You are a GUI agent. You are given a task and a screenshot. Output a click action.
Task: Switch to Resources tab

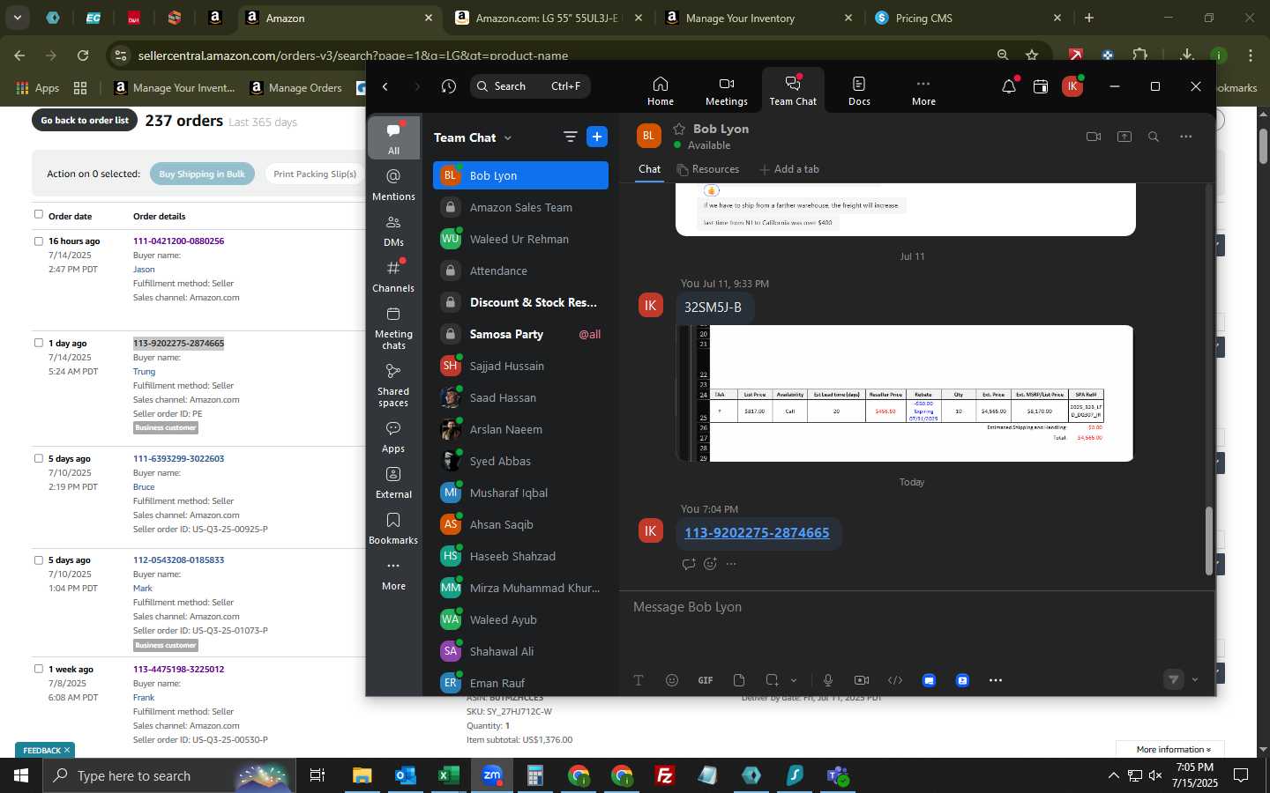pos(707,169)
